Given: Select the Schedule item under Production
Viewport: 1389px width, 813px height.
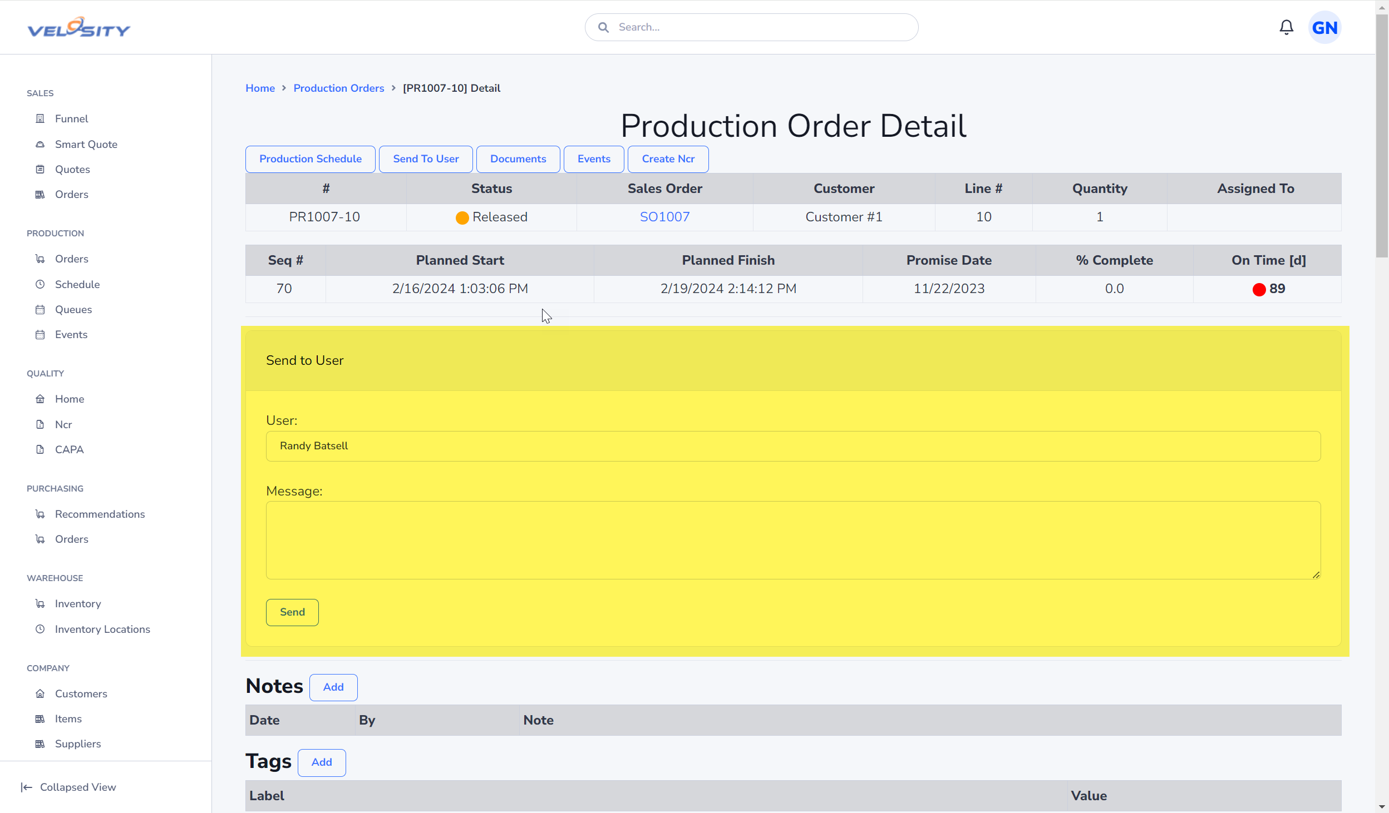Looking at the screenshot, I should point(77,284).
